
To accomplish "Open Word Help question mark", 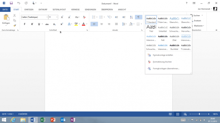I will [x=186, y=3].
